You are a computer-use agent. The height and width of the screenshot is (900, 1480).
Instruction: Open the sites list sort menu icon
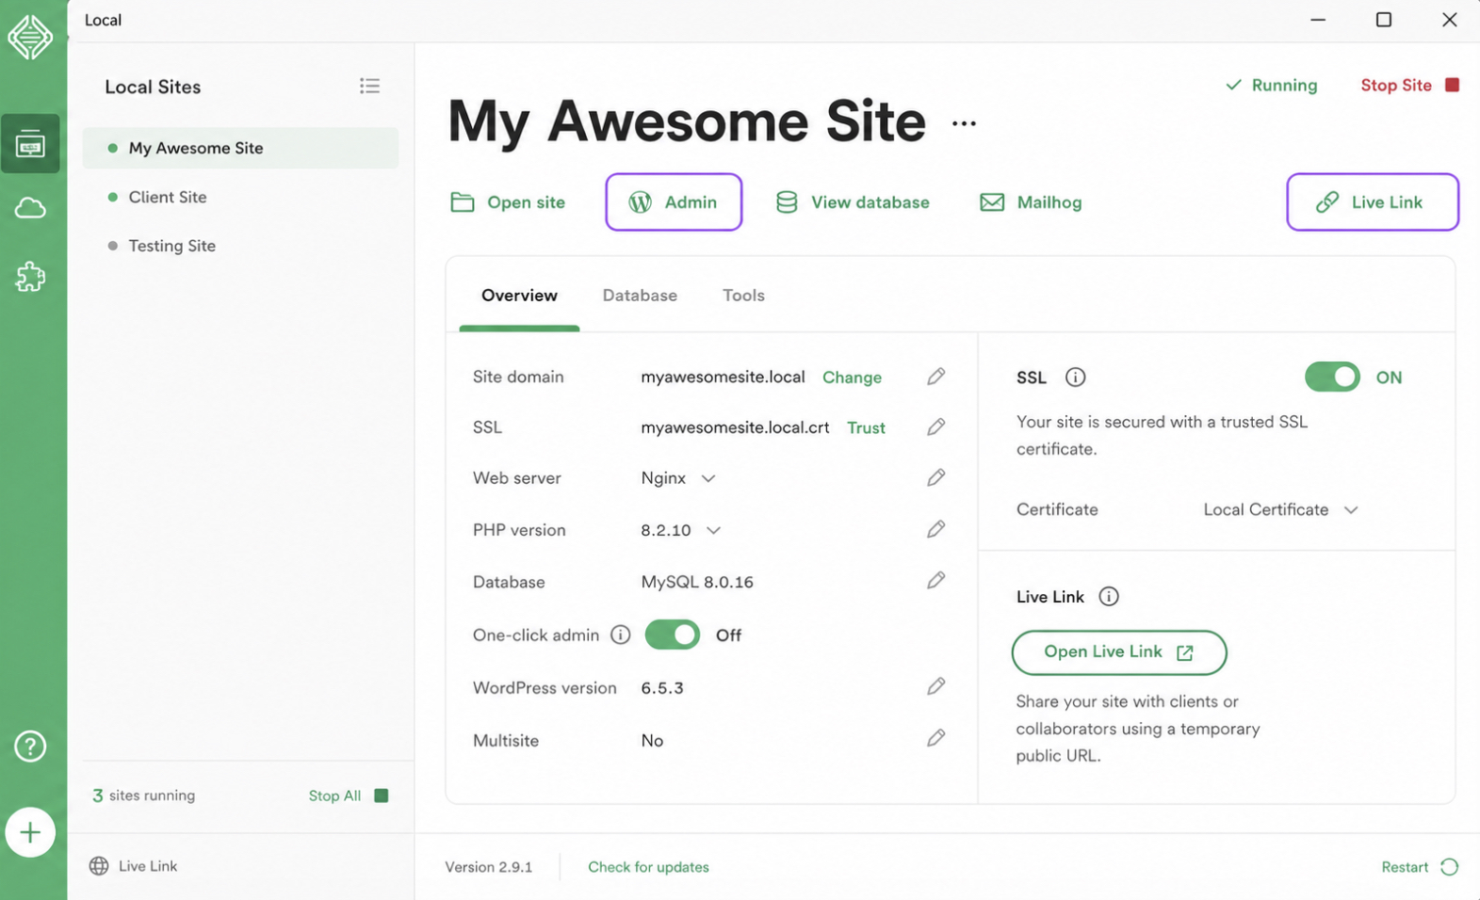pyautogui.click(x=369, y=86)
